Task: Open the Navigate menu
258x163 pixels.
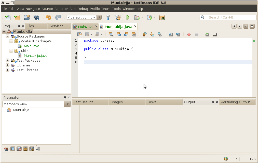Action: (x=33, y=9)
